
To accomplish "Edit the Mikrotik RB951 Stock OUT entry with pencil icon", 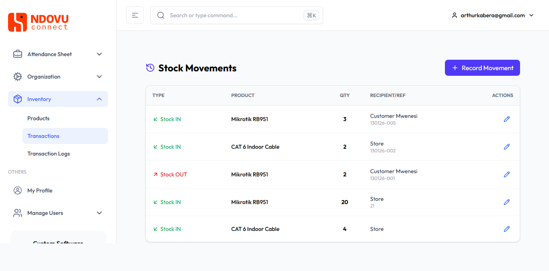I will coord(507,174).
